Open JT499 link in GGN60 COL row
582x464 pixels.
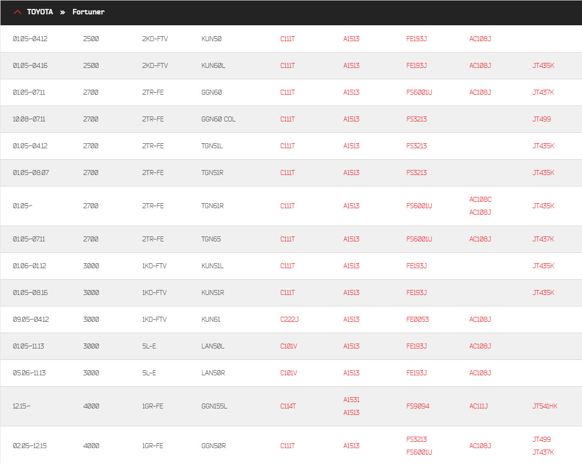541,119
